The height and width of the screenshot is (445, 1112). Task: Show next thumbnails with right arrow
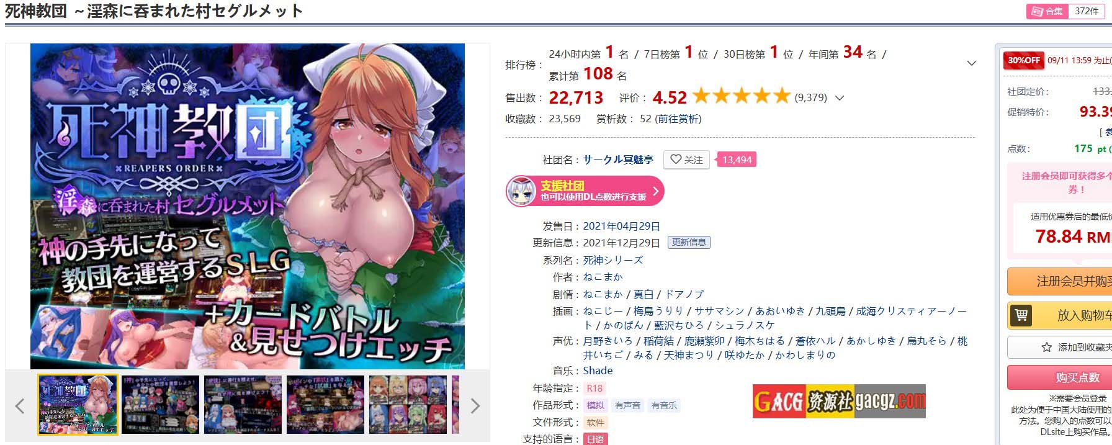[475, 406]
